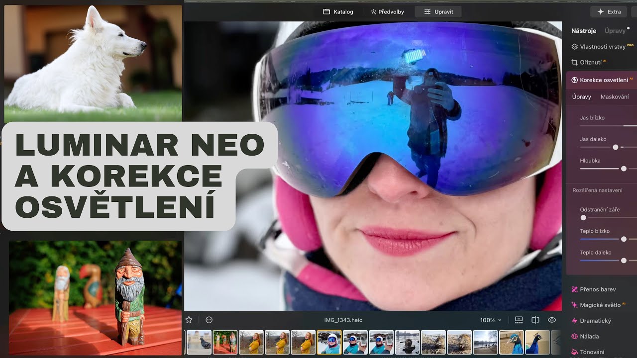Open the 100% zoom dropdown
Image resolution: width=637 pixels, height=358 pixels.
491,320
